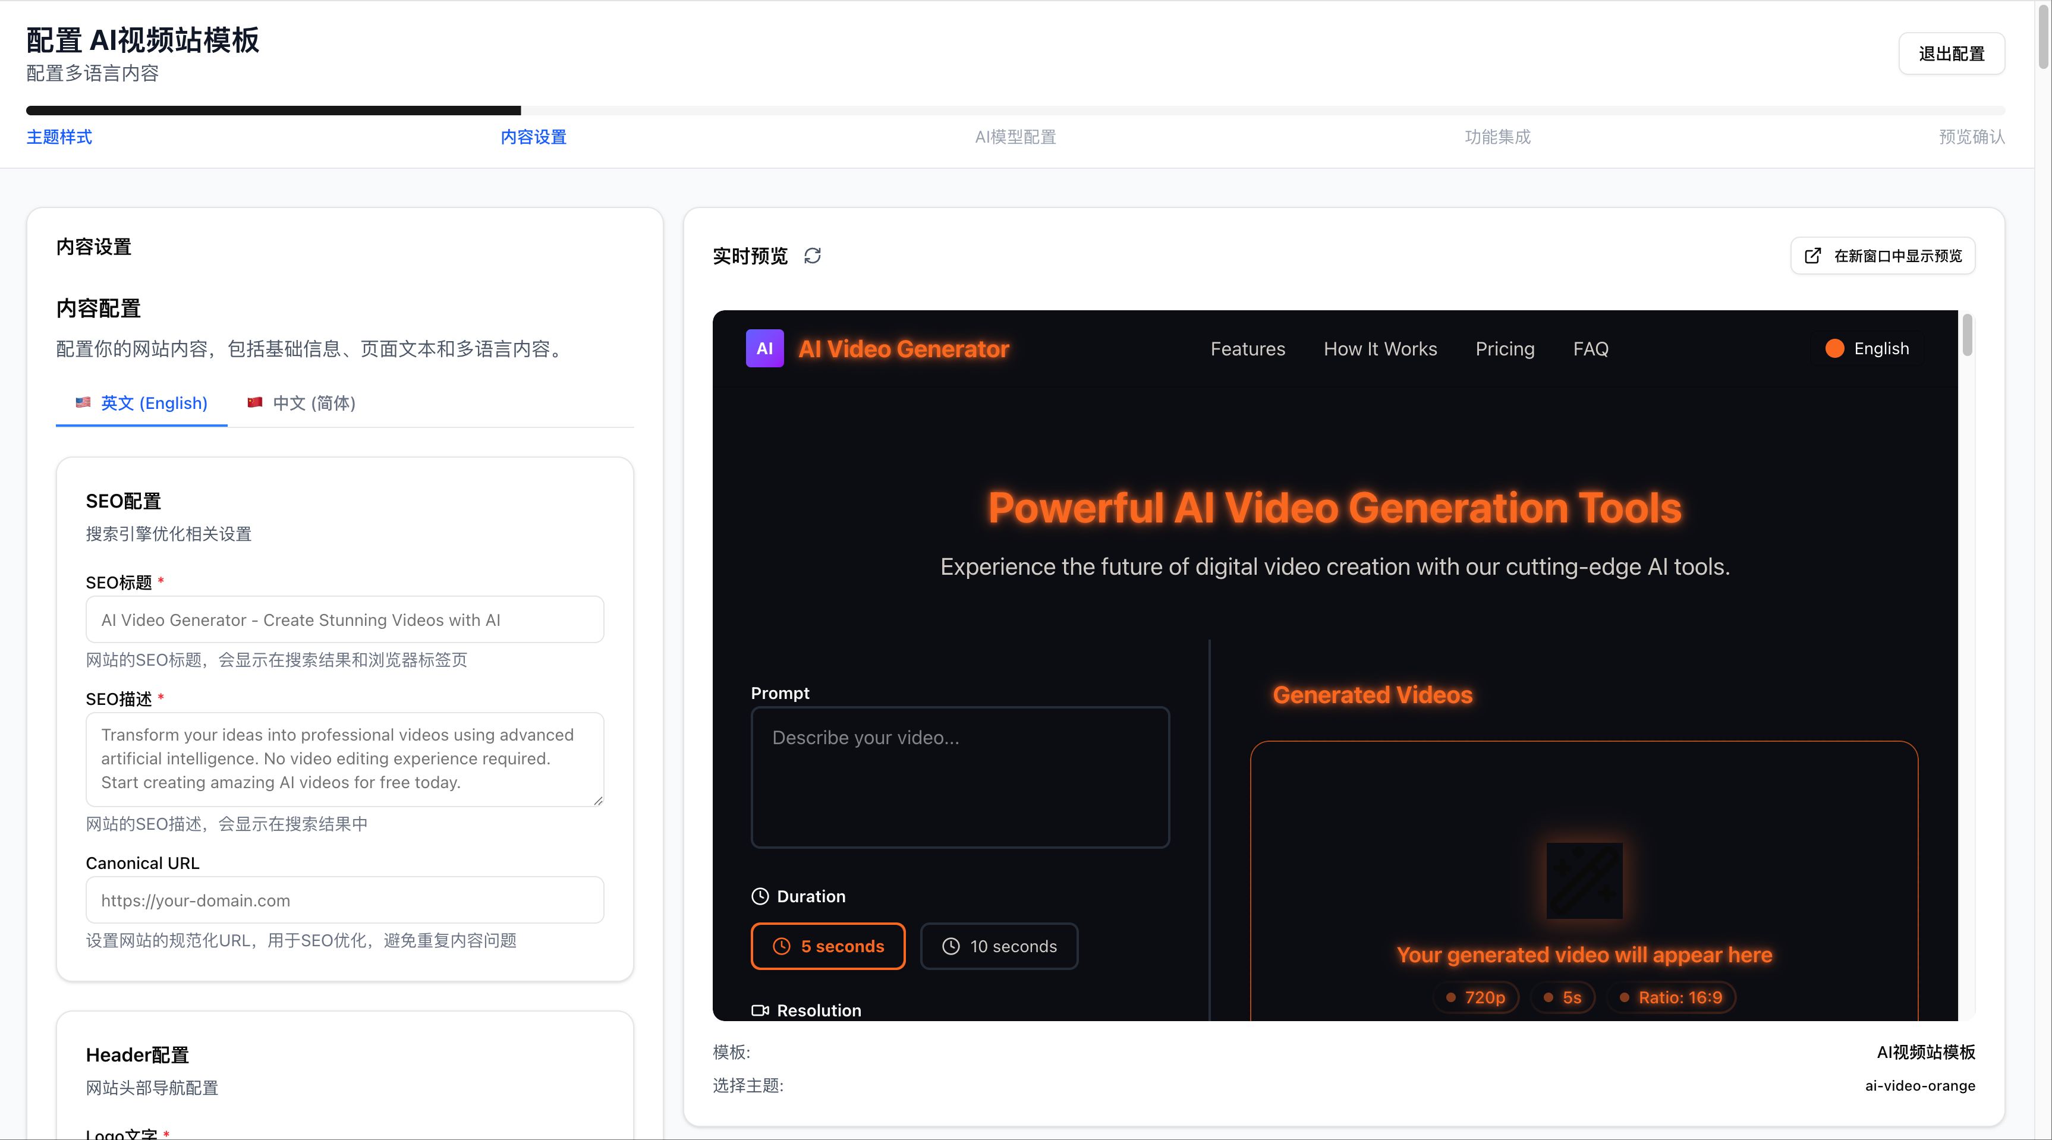Click the preview panel vertical scrollbar
2052x1140 pixels.
1967,335
